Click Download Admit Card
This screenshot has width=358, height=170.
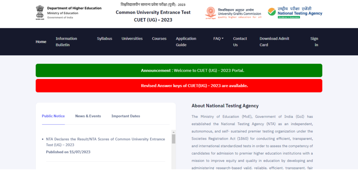point(274,42)
